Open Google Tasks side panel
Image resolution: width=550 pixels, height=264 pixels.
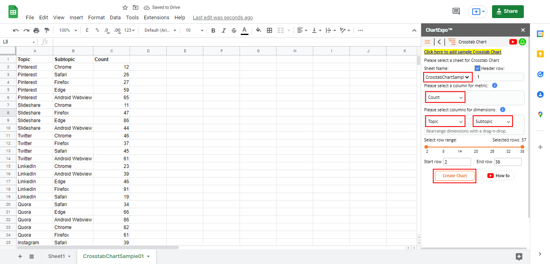[540, 74]
